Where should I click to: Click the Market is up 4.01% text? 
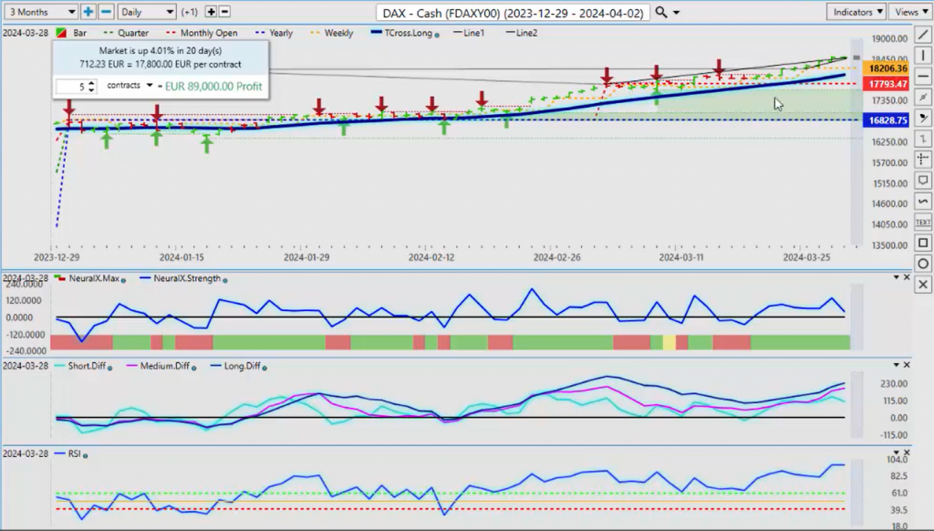pyautogui.click(x=161, y=51)
